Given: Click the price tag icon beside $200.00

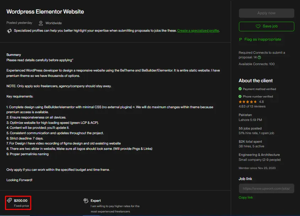Looking at the screenshot, I should pyautogui.click(x=9, y=201).
